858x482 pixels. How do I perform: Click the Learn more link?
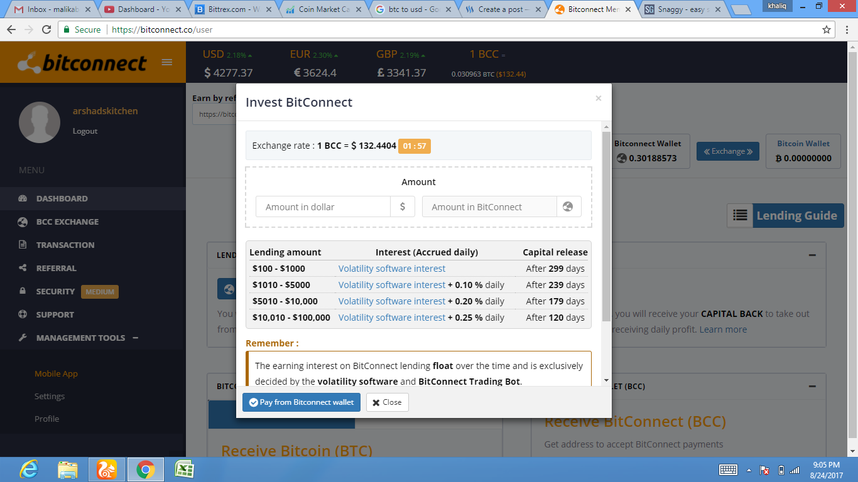coord(723,329)
